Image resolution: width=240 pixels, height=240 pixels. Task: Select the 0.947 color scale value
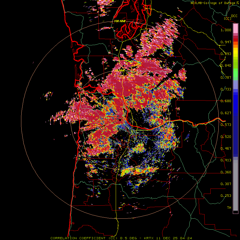pyautogui.click(x=226, y=42)
